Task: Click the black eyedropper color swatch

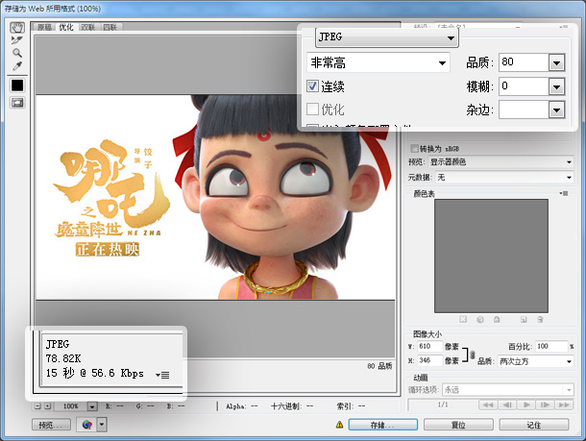Action: click(16, 86)
